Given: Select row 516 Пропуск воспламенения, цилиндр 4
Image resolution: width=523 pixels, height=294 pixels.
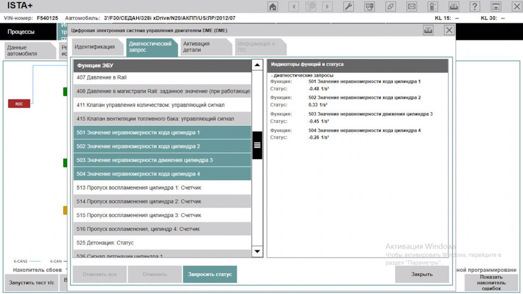Looking at the screenshot, I should 162,229.
